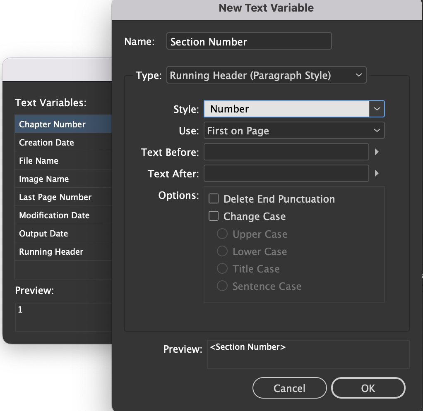423x411 pixels.
Task: Click the Name input field
Action: [249, 41]
